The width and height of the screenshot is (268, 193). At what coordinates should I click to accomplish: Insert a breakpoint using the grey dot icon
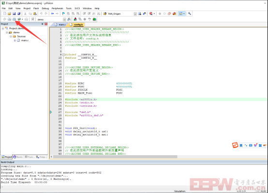point(160,14)
